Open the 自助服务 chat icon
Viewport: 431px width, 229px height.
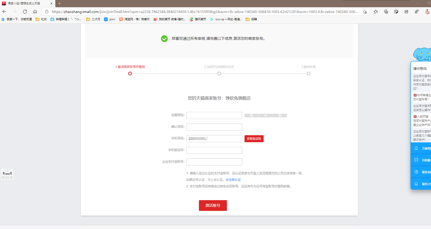[x=416, y=160]
